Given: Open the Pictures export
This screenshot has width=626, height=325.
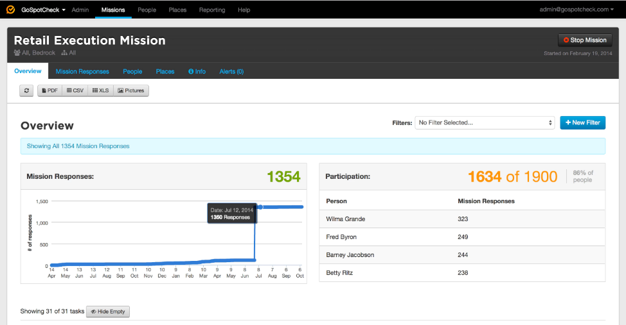Looking at the screenshot, I should 131,91.
